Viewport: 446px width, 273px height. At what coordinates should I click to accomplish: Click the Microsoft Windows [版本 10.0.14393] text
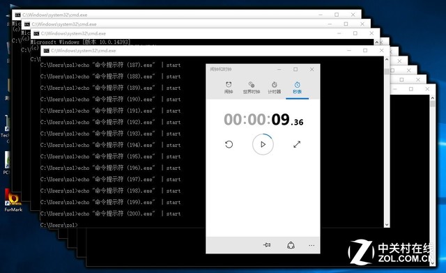(80, 42)
